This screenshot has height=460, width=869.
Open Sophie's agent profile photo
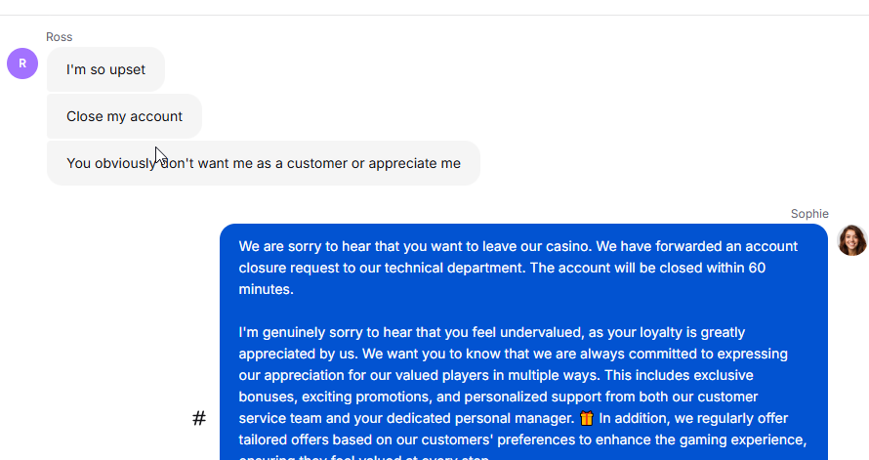click(851, 240)
